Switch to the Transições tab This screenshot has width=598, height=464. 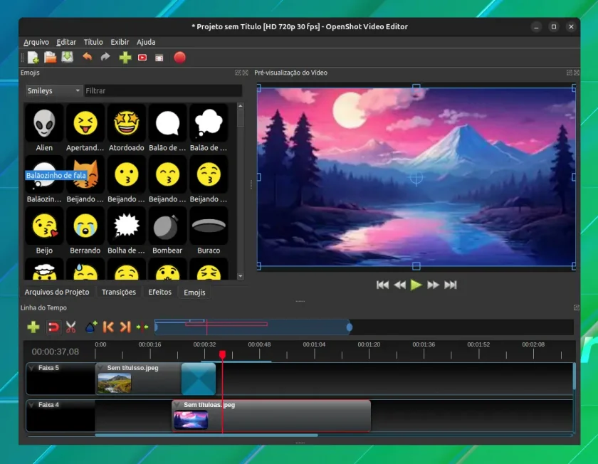[119, 292]
